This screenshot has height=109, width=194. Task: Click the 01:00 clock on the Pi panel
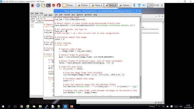(x=156, y=5)
